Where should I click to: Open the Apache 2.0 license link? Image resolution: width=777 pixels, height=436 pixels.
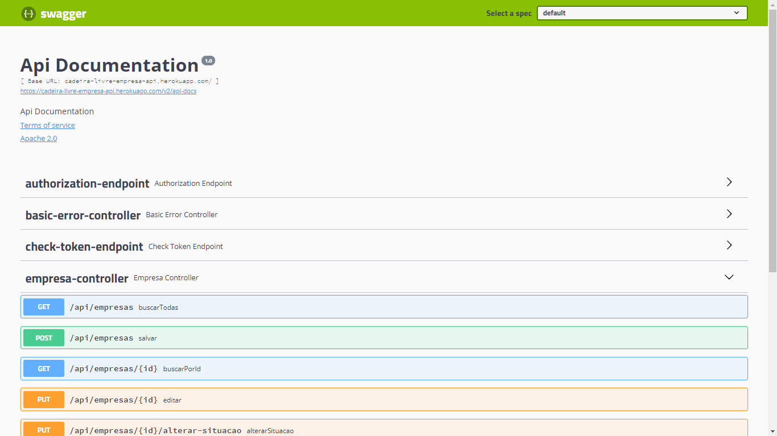pyautogui.click(x=39, y=139)
